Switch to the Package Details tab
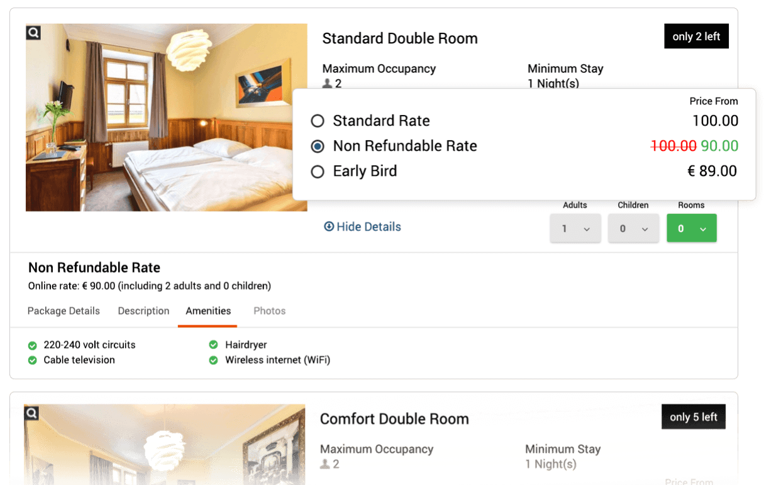This screenshot has height=485, width=776. tap(64, 311)
